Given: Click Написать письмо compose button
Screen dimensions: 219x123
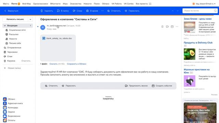Looking at the screenshot, I should tap(15, 19).
